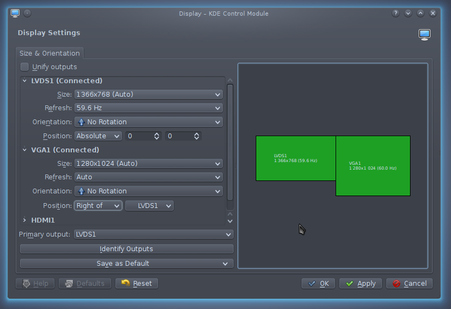Click the first LVDS1 absolute position field

(143, 136)
